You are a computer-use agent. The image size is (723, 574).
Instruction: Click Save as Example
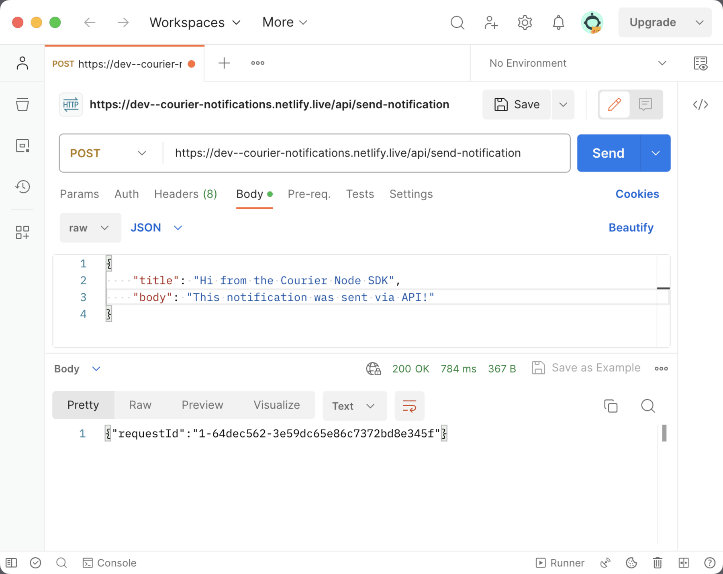tap(586, 368)
